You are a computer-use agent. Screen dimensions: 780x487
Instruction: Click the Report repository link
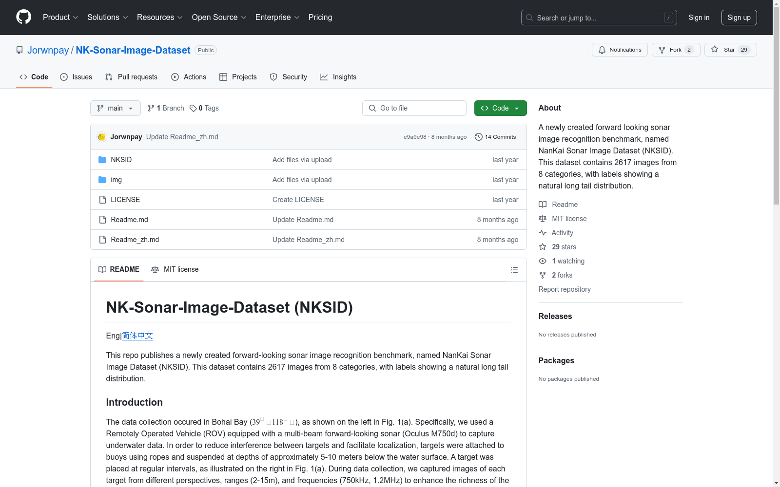click(565, 289)
